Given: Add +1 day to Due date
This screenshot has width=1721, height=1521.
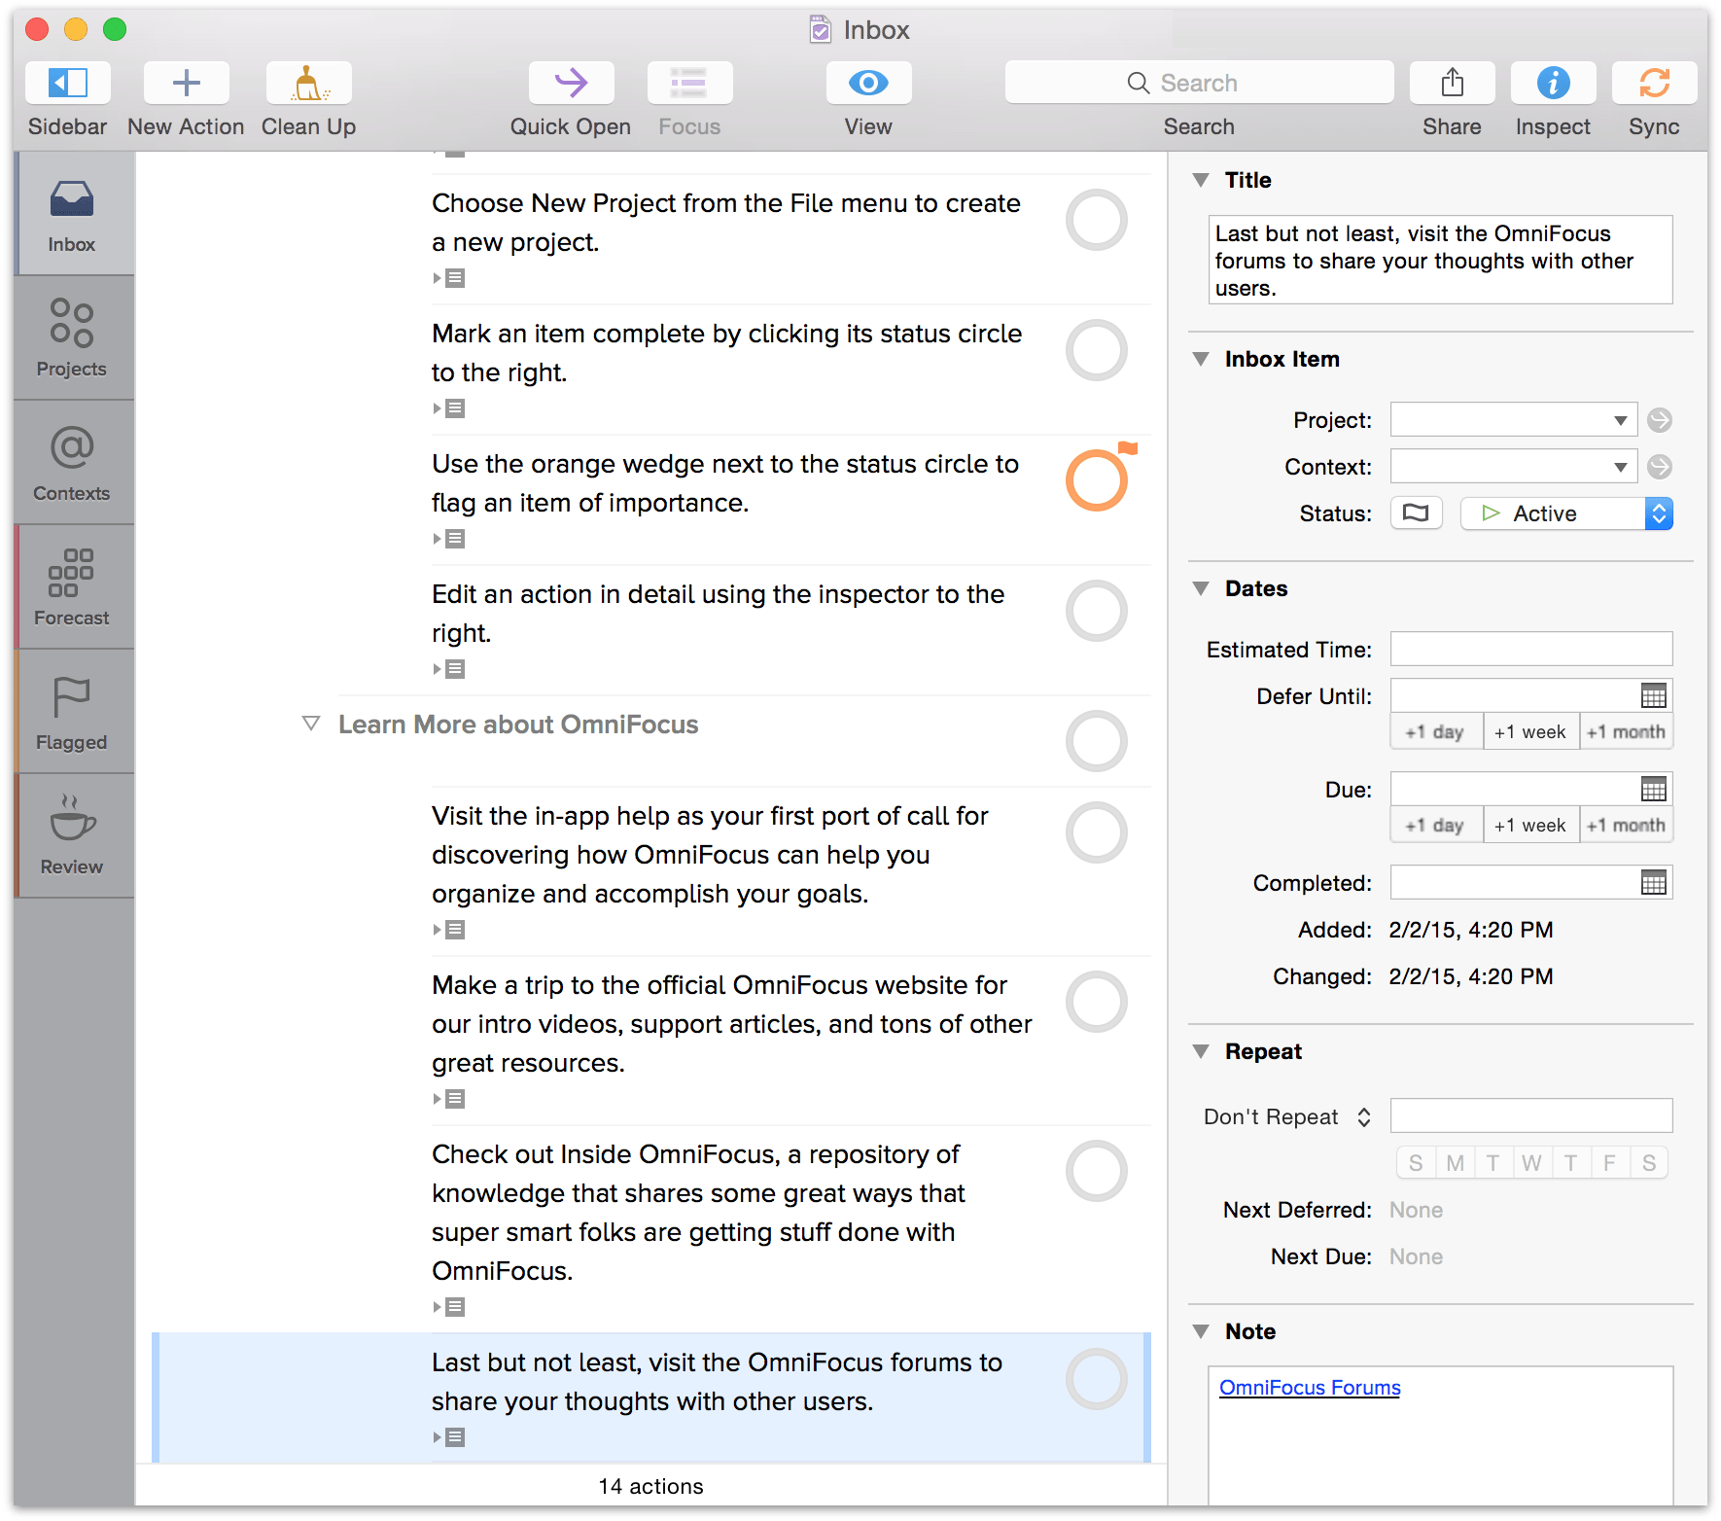Looking at the screenshot, I should pos(1436,825).
